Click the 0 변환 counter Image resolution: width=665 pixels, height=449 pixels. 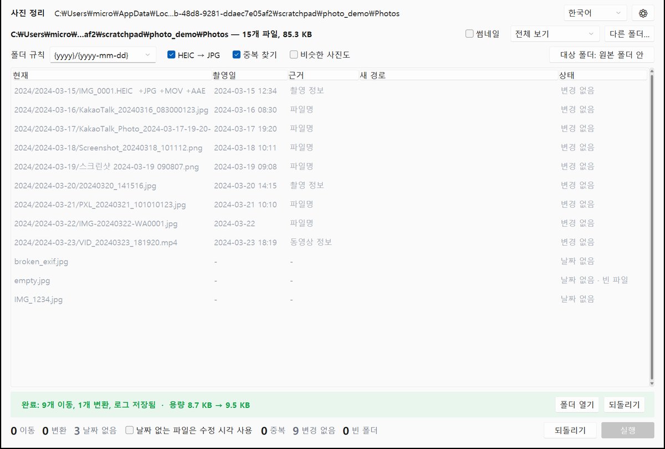(55, 430)
